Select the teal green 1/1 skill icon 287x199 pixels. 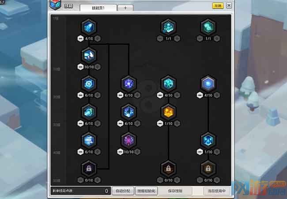(208, 27)
